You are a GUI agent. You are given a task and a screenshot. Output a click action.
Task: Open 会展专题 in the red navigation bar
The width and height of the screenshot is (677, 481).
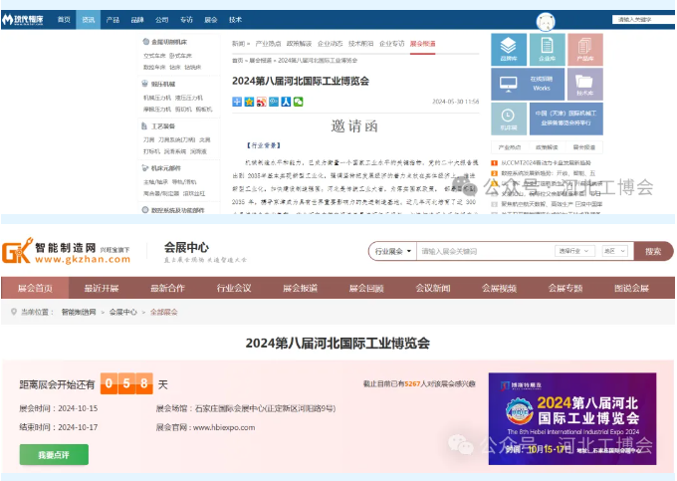coord(565,288)
